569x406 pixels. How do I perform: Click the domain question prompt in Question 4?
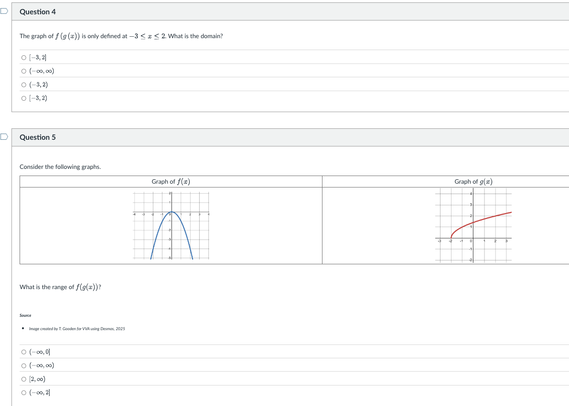[122, 36]
